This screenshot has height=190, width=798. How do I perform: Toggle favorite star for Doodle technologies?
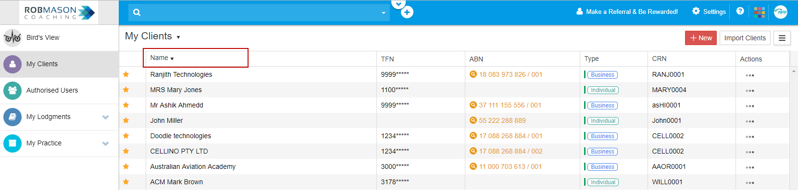click(126, 136)
